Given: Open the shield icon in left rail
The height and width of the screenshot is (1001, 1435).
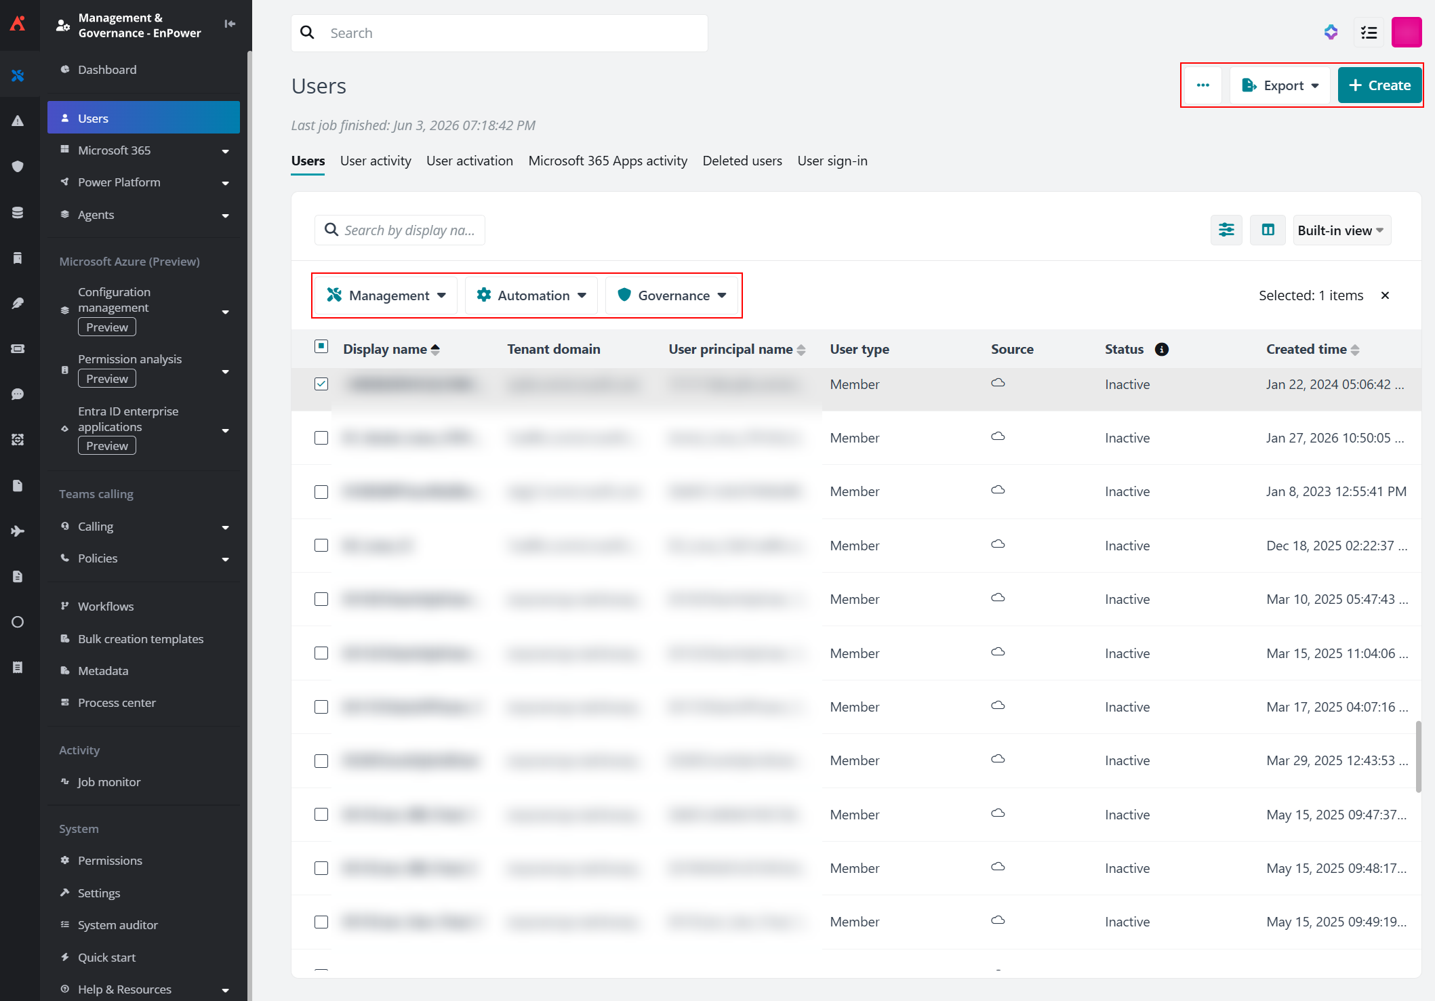Looking at the screenshot, I should click(18, 167).
